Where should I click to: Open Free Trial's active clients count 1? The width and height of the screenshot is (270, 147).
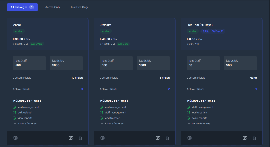[256, 89]
